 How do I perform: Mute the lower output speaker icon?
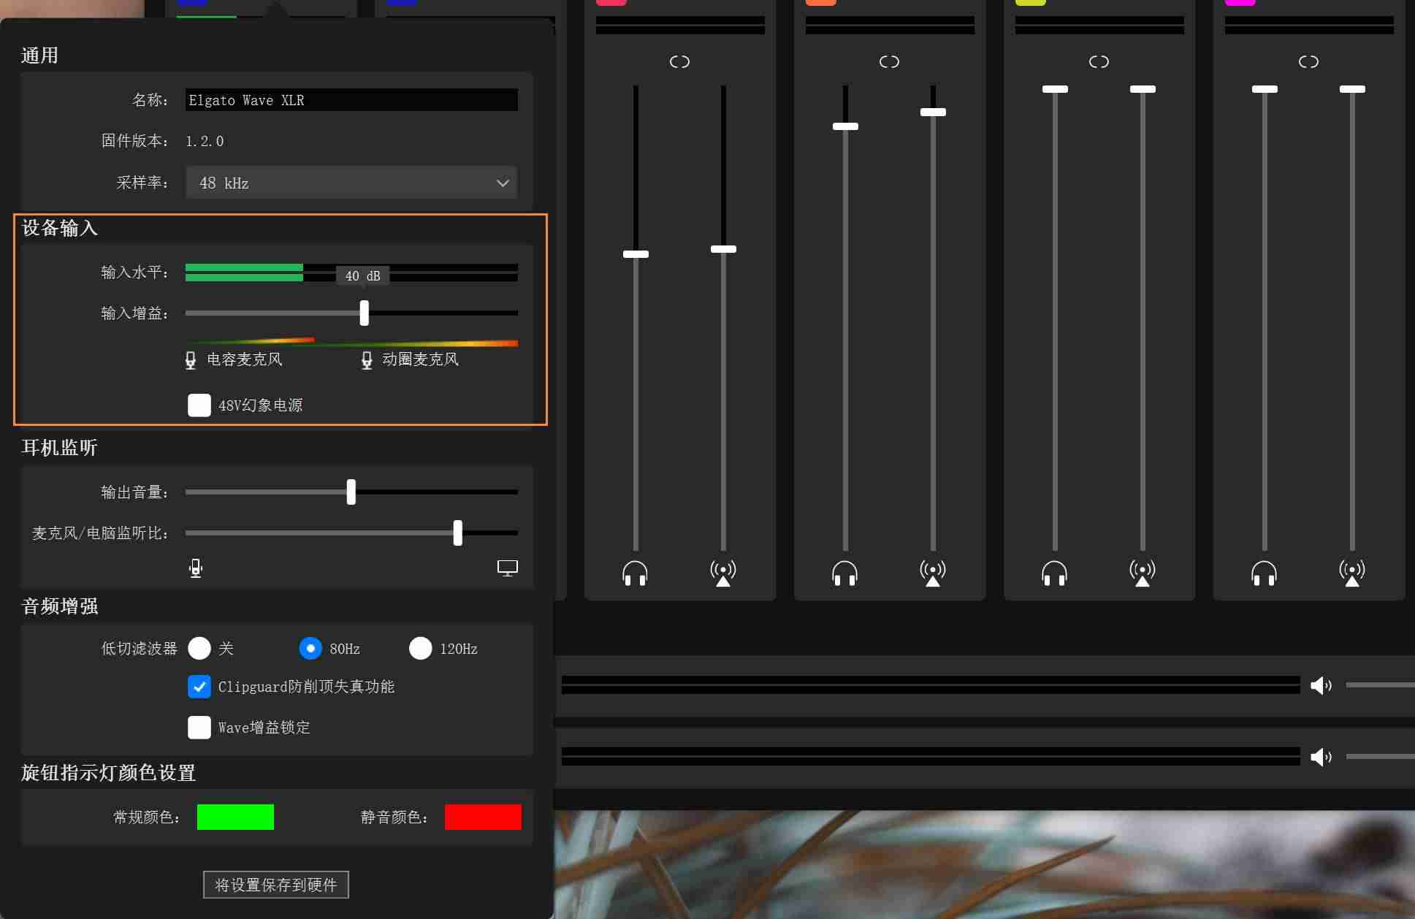1321,757
